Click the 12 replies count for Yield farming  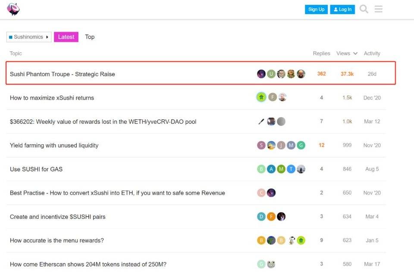tap(321, 145)
